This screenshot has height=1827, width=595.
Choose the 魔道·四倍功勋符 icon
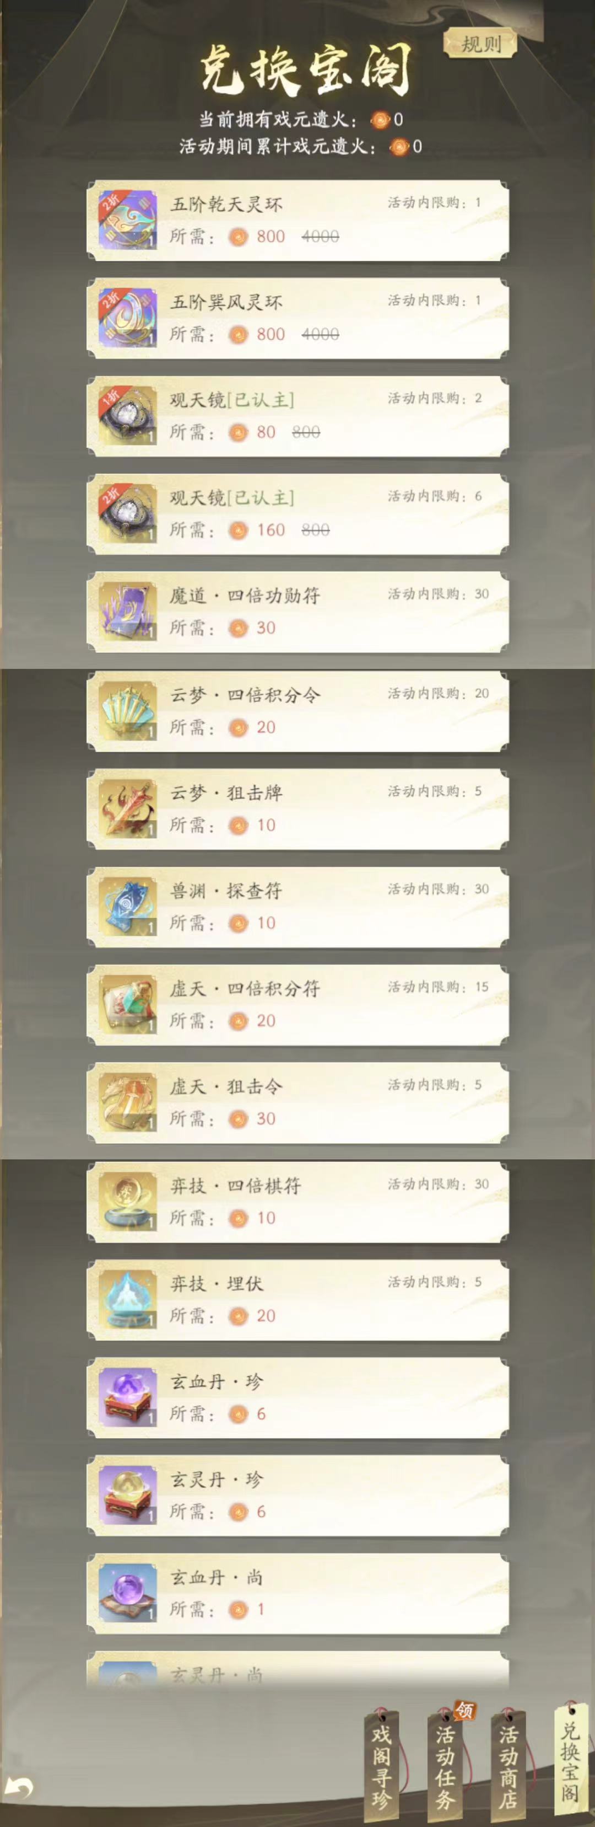click(127, 612)
